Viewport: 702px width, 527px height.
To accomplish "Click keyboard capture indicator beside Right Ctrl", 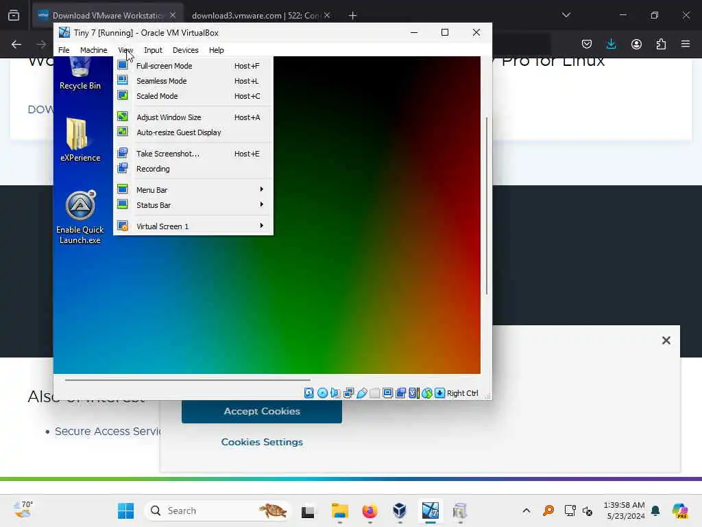I will pos(439,393).
